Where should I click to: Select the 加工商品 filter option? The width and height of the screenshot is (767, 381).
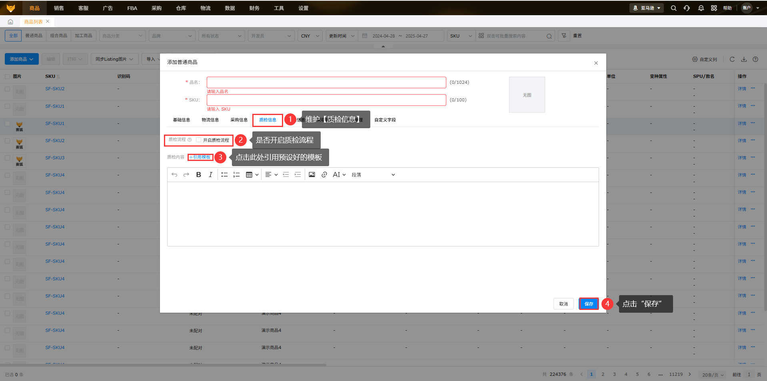click(x=83, y=36)
